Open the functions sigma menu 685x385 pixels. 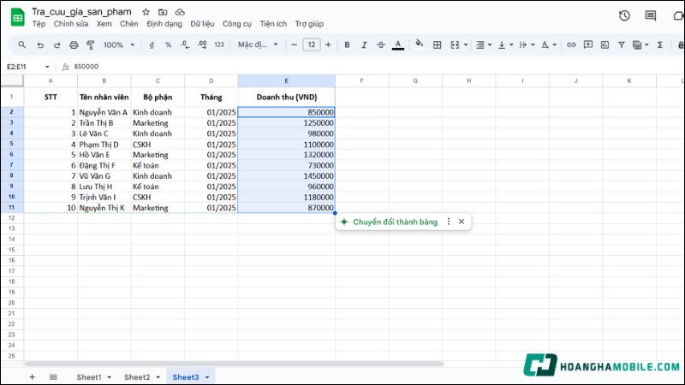pyautogui.click(x=660, y=44)
